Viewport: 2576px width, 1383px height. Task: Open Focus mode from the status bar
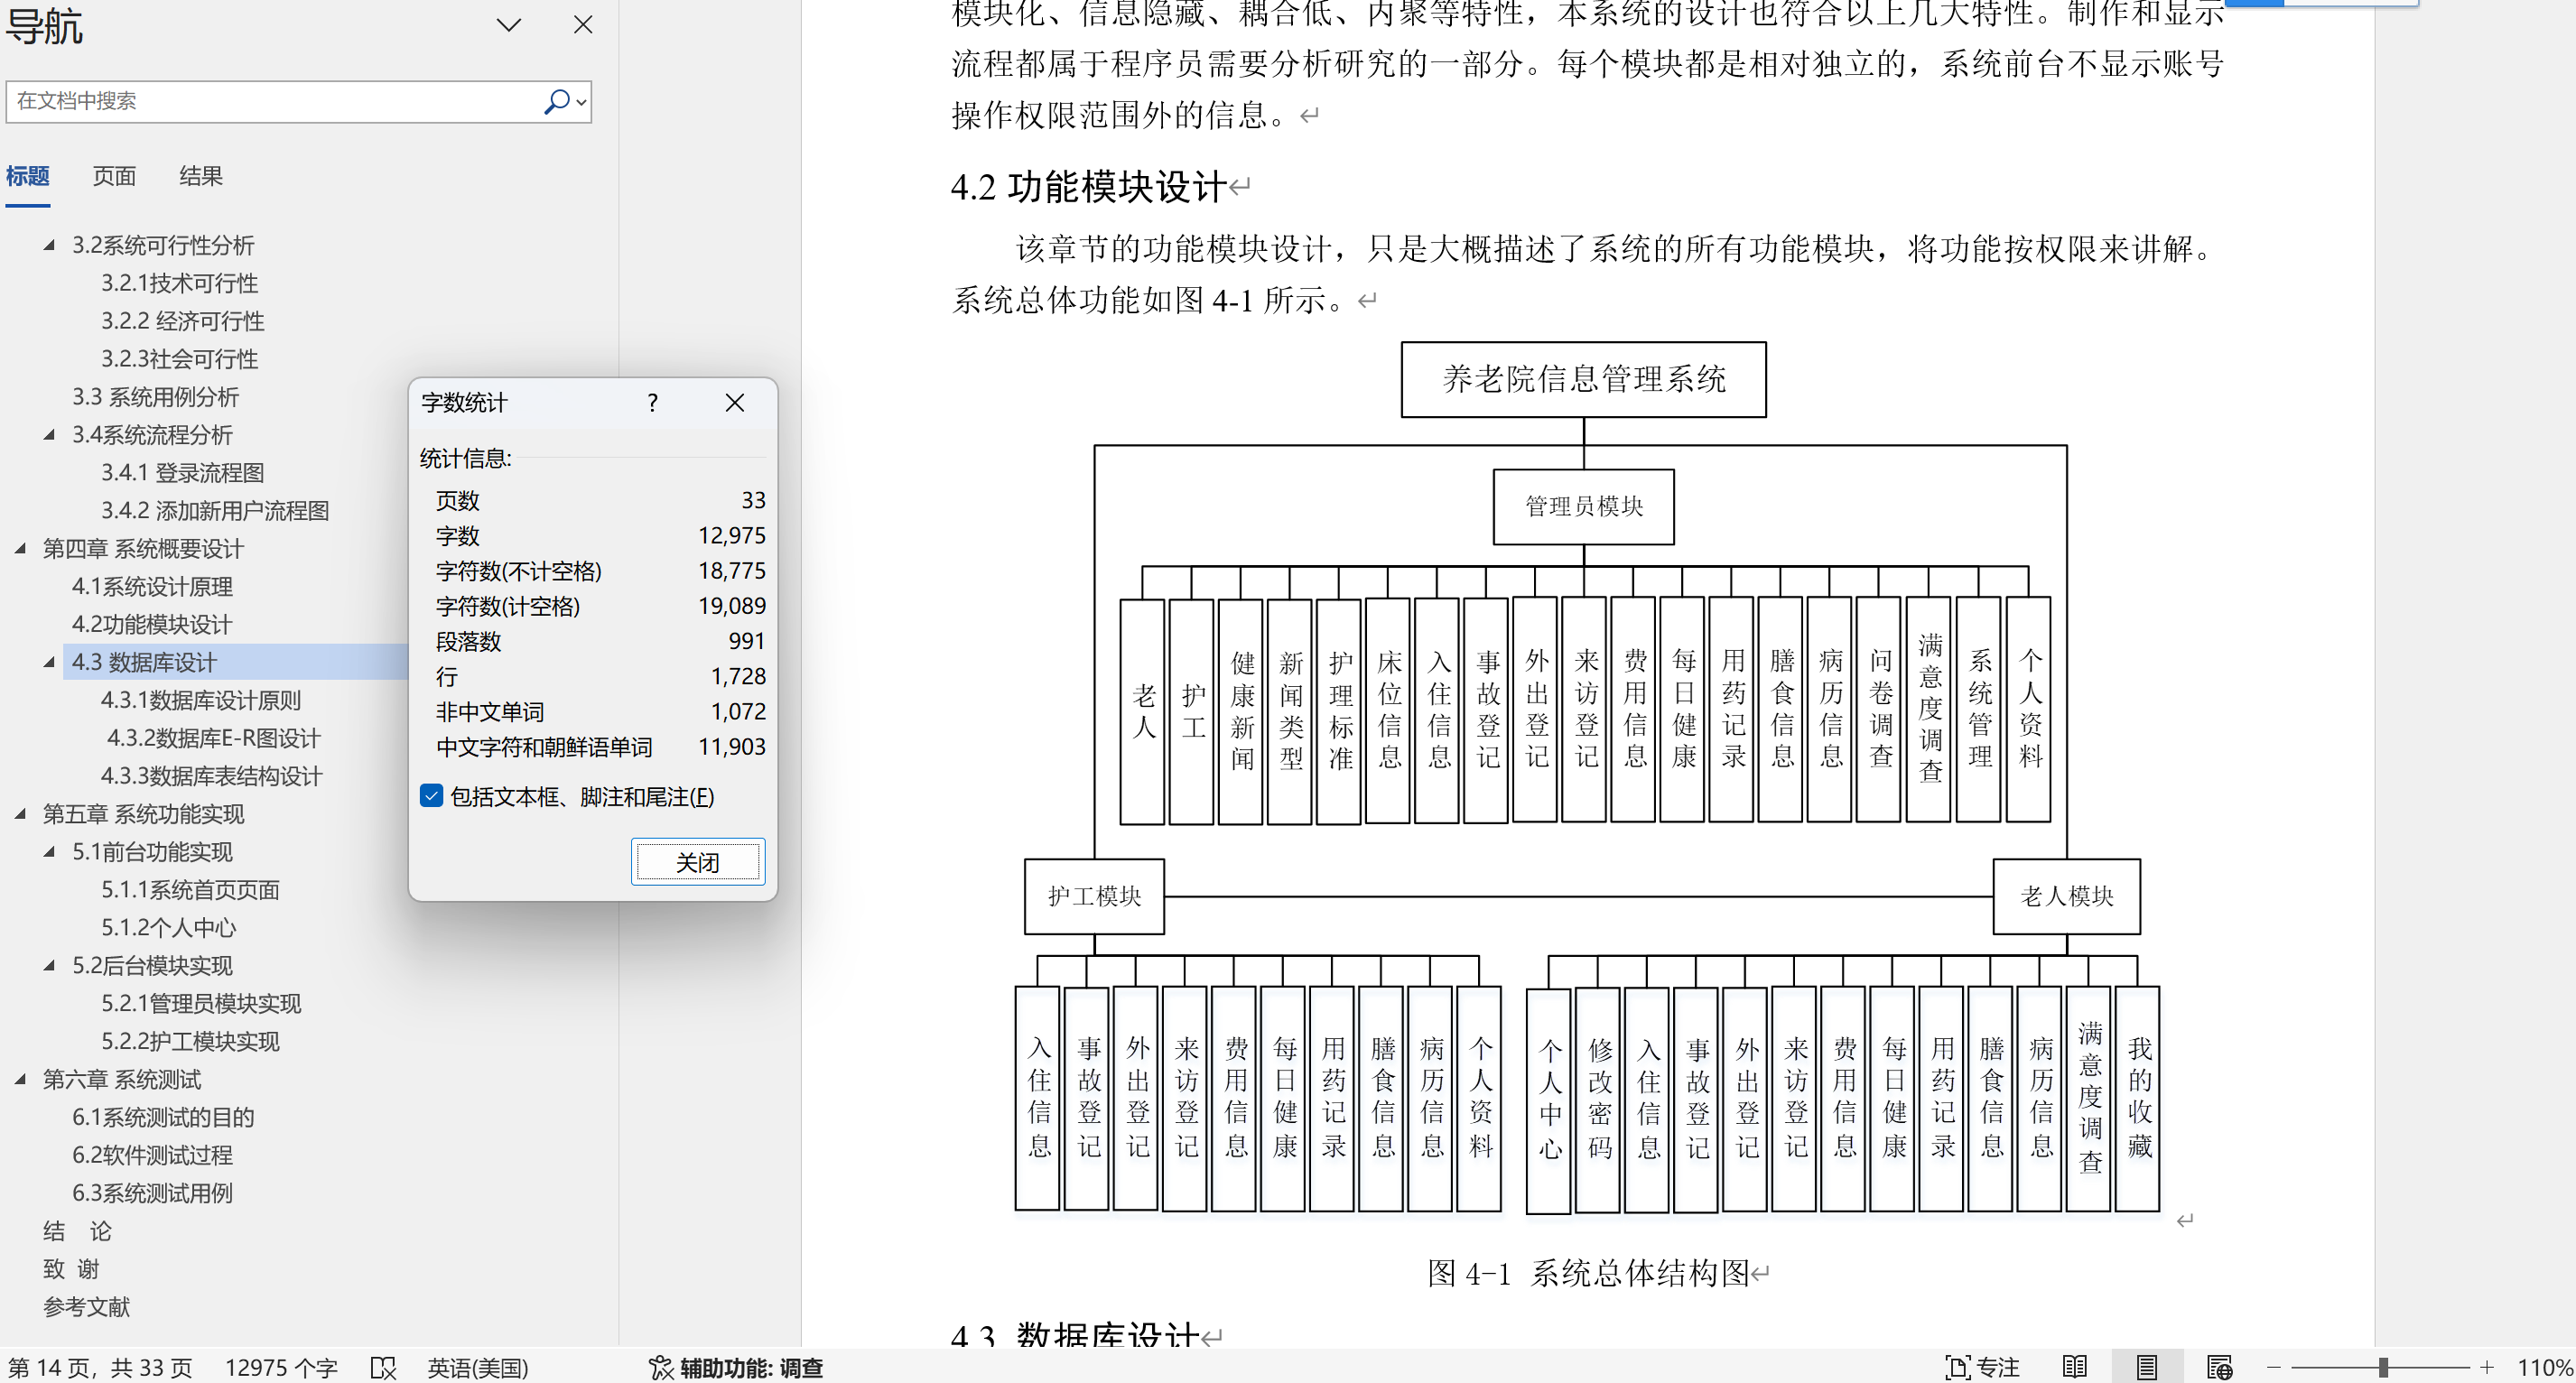[x=1981, y=1367]
